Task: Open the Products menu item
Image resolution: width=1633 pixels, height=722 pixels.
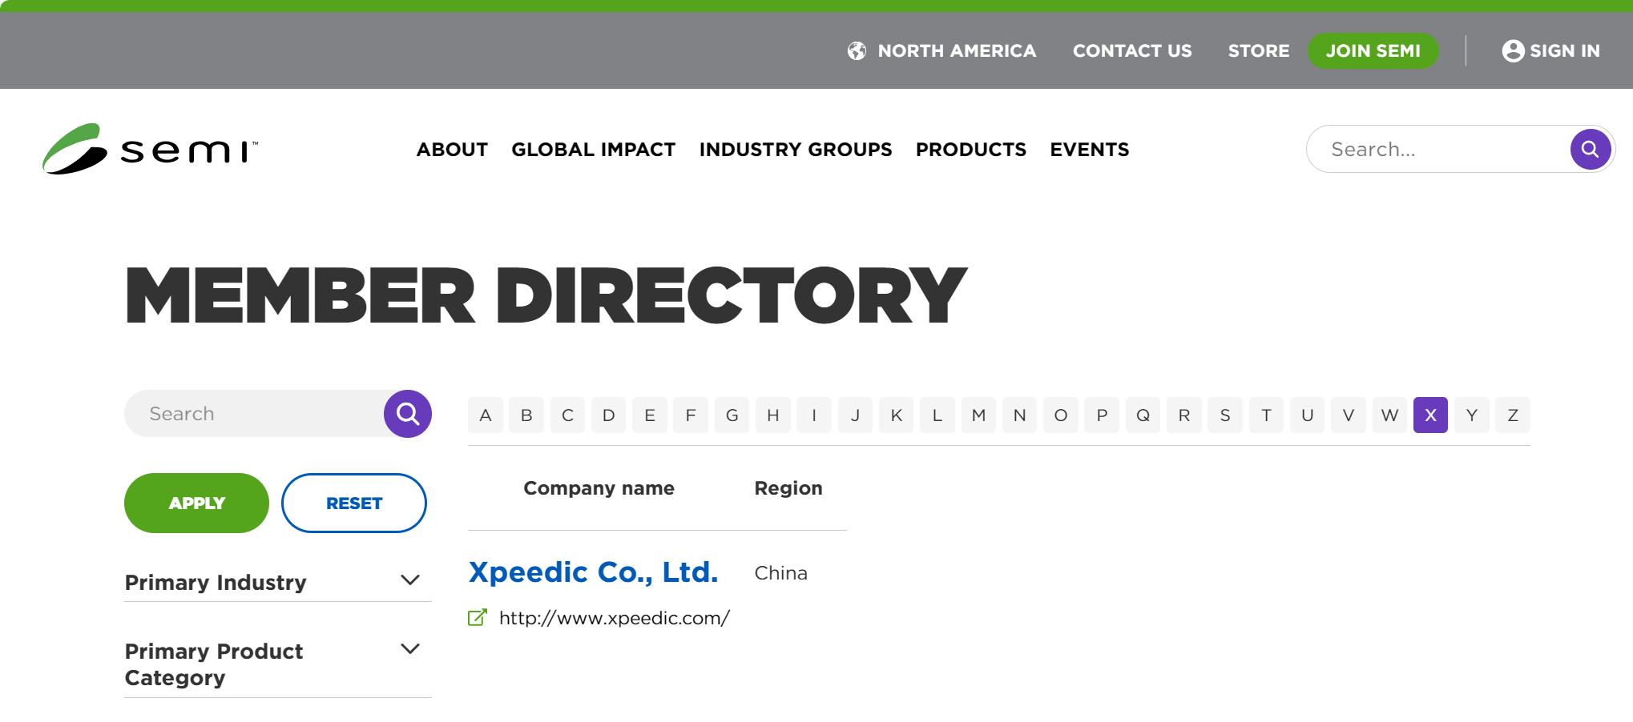Action: click(971, 150)
